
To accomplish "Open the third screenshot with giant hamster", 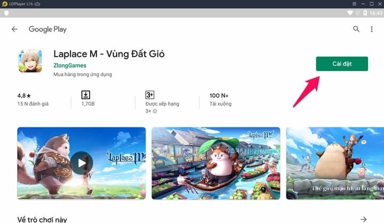I will coord(335,163).
